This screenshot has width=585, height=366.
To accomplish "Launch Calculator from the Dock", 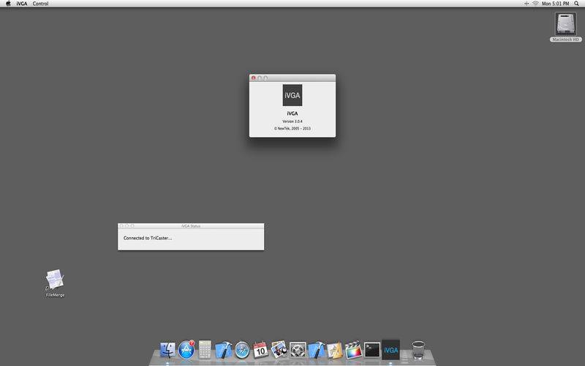I will click(205, 350).
